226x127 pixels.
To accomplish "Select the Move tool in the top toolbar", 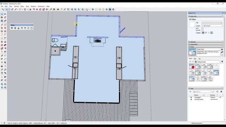I will (37, 10).
